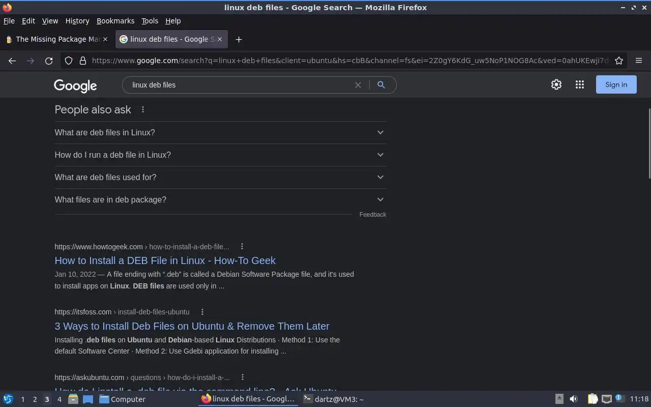The width and height of the screenshot is (651, 407).
Task: Open askubuntu.com URL breadcrumb
Action: 142,377
